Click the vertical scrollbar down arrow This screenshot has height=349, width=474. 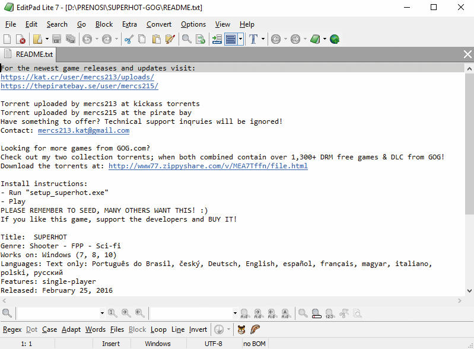pos(469,291)
